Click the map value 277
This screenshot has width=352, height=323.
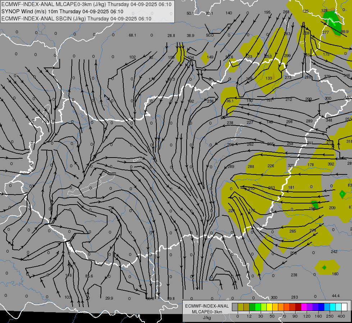(325, 32)
